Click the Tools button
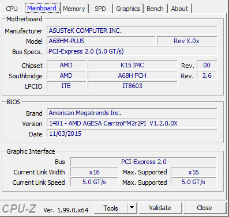This screenshot has height=217, width=229. coord(111,208)
